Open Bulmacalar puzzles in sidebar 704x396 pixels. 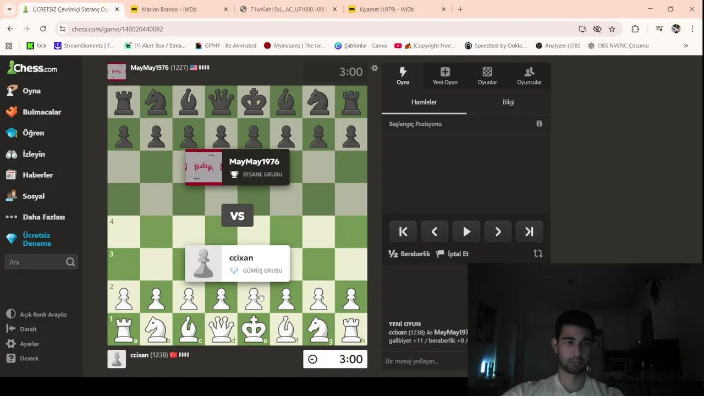tap(42, 112)
